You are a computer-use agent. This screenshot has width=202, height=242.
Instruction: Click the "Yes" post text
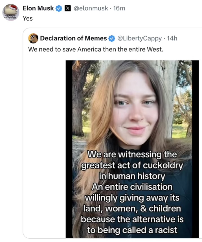tap(28, 18)
